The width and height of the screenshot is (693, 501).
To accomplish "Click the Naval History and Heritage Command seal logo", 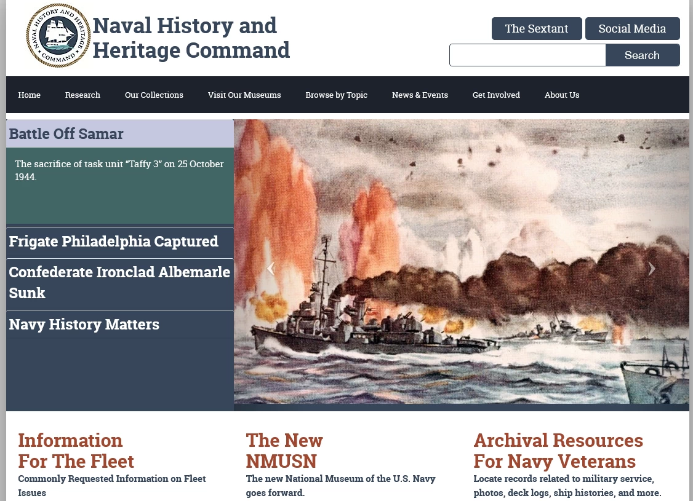I will [x=58, y=35].
